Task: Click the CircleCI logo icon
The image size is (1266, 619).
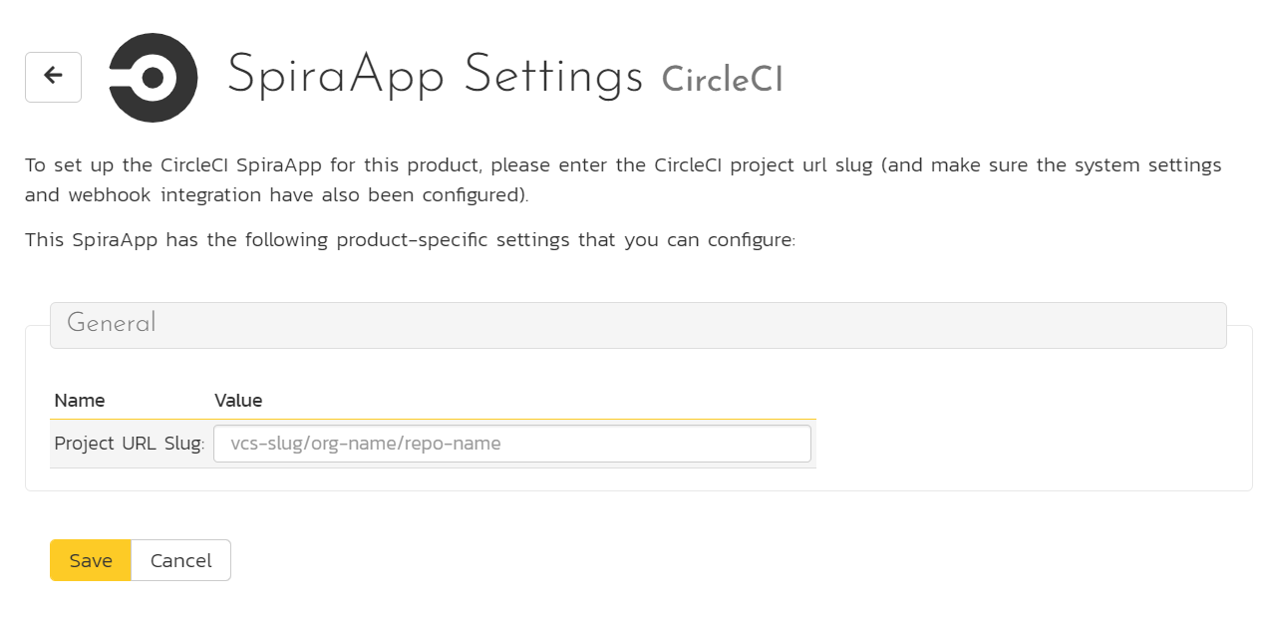Action: (x=153, y=78)
